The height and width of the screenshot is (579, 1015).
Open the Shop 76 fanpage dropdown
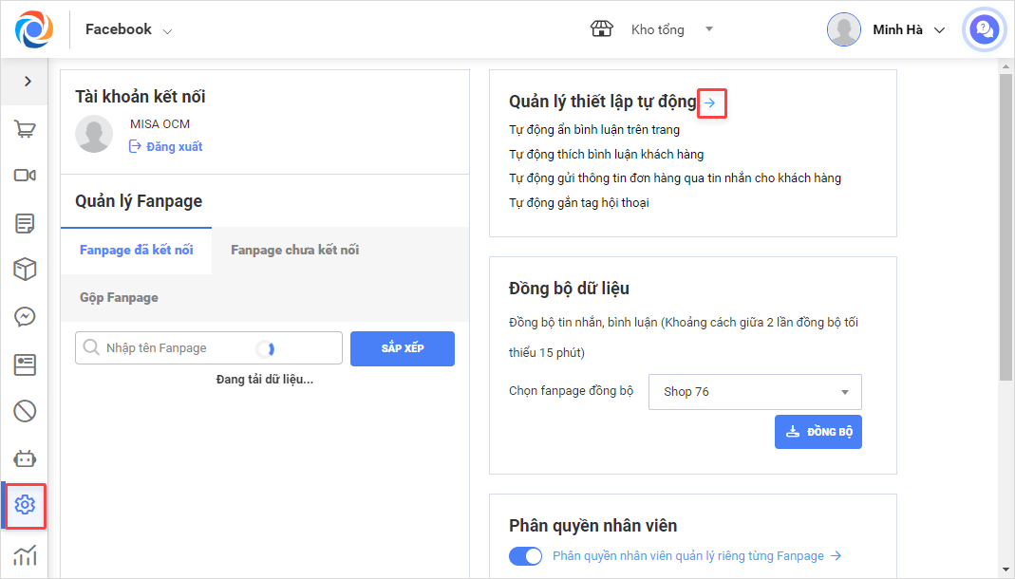[x=755, y=392]
